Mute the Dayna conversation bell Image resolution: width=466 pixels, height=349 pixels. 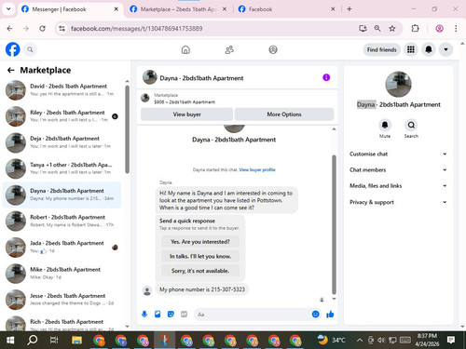click(x=385, y=125)
